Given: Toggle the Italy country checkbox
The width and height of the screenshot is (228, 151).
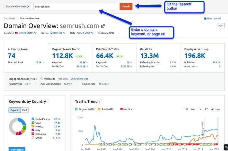Looking at the screenshot, I should 33,130.
